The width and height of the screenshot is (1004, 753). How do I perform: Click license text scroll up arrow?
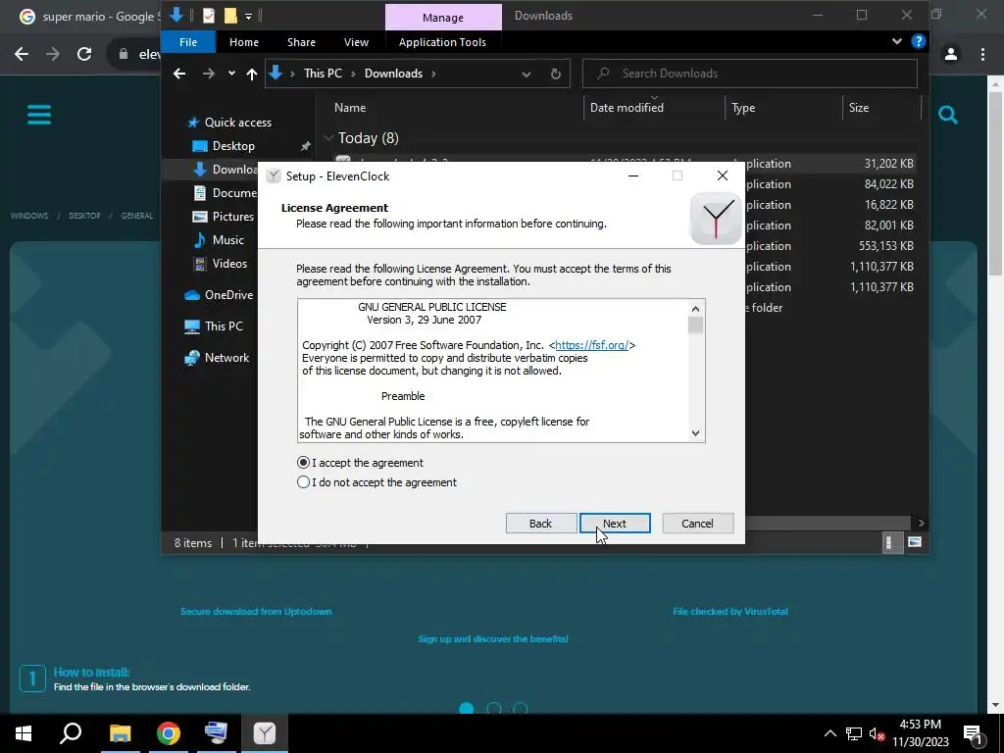click(x=695, y=309)
